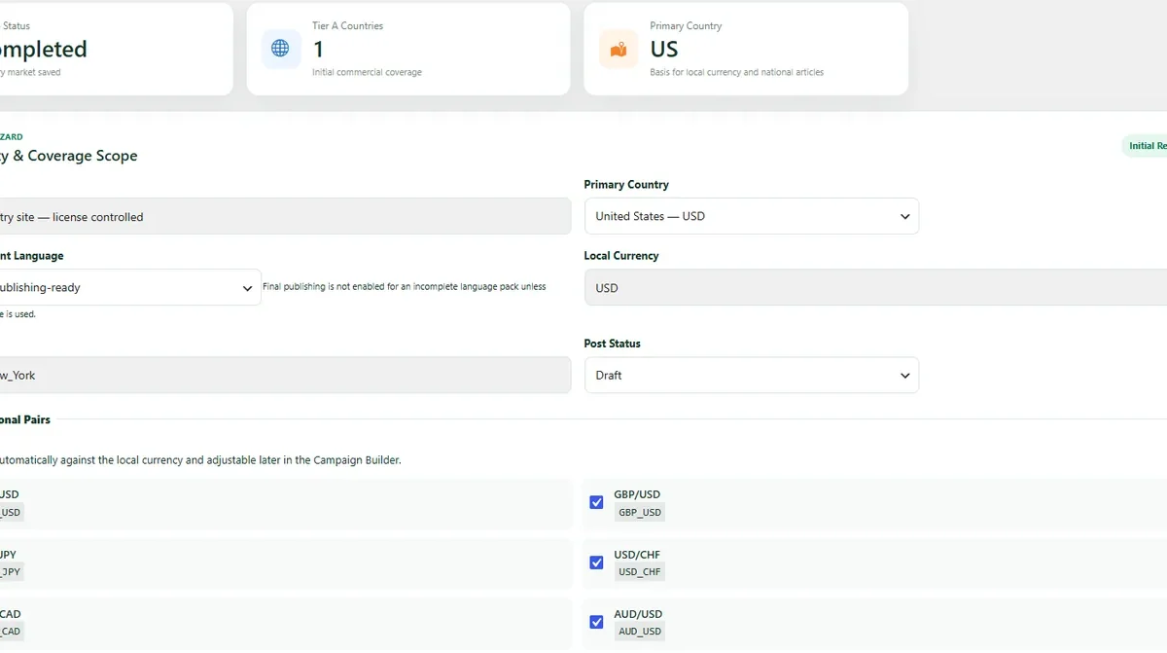Open the language dropdown showing publishing-ready
This screenshot has width=1167, height=653.
pos(128,288)
